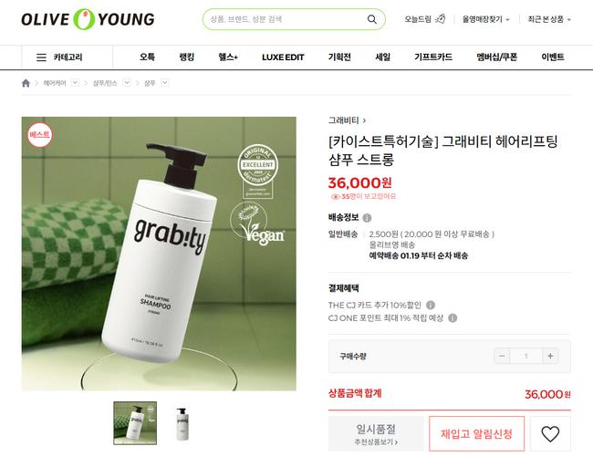This screenshot has width=593, height=457.
Task: Go to the home breadcrumb icon
Action: pos(26,83)
